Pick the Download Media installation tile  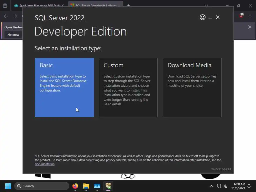coord(192,87)
